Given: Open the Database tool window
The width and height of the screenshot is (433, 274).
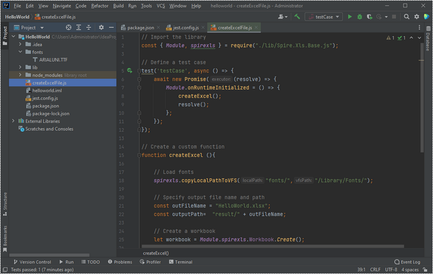Looking at the screenshot, I should pos(428,39).
